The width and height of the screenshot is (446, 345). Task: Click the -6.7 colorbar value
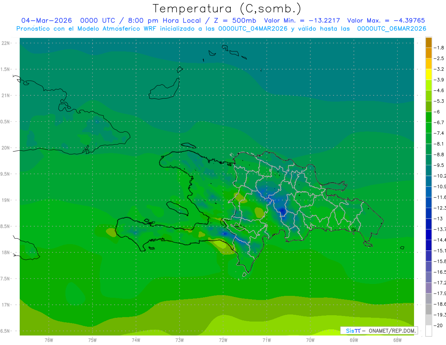point(439,122)
